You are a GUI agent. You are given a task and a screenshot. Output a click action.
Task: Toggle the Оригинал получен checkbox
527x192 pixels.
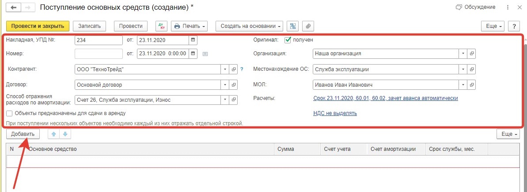(288, 40)
